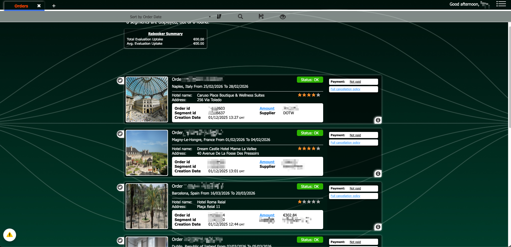
Task: Open the Dream Castle Hotel photo
Action: [147, 153]
